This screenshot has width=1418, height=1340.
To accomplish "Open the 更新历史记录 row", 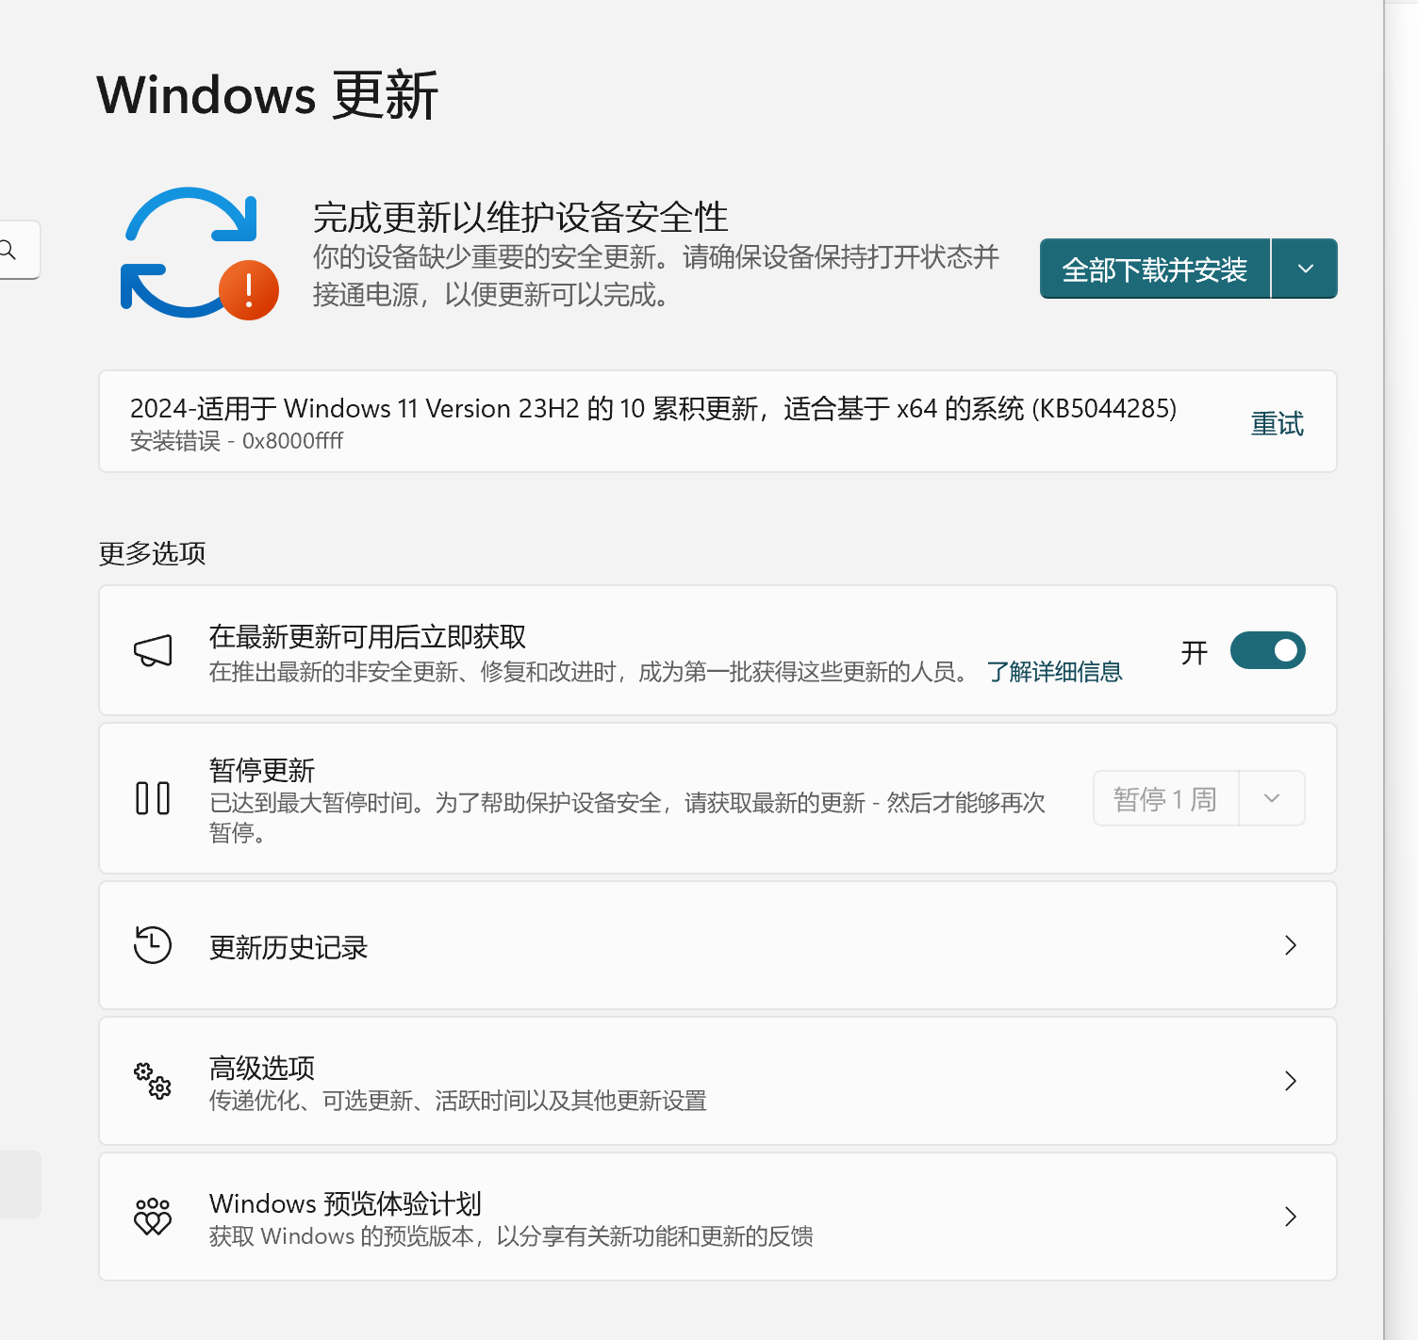I will point(717,945).
